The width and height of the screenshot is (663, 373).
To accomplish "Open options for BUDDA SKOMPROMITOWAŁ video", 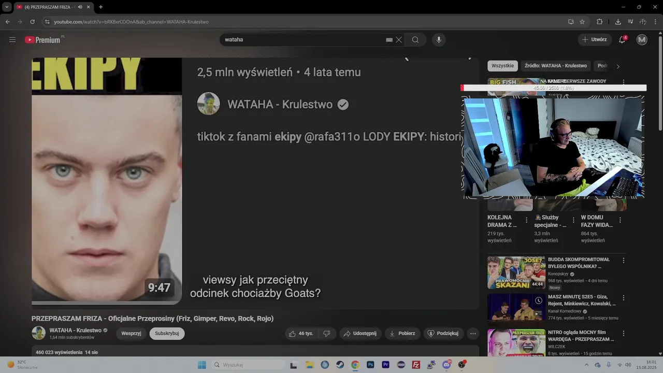I will [x=624, y=260].
